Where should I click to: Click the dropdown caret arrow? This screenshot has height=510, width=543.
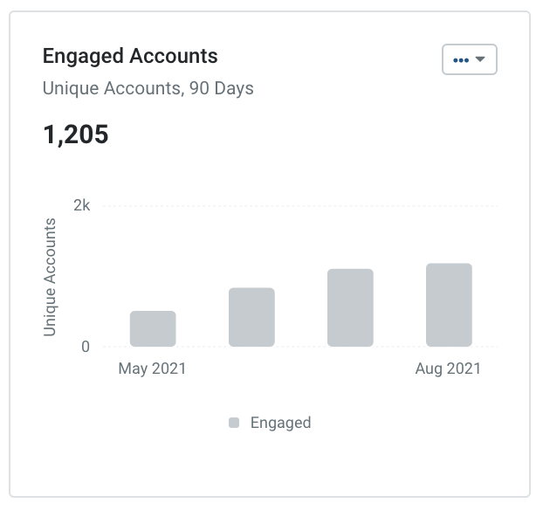480,59
